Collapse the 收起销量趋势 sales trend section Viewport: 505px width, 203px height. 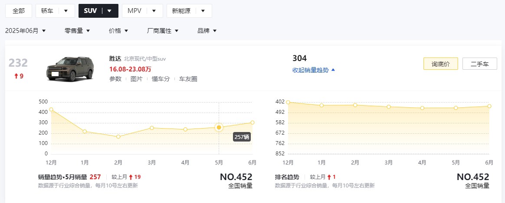(314, 70)
